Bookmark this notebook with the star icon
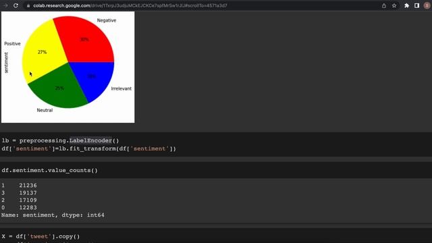 tap(394, 5)
